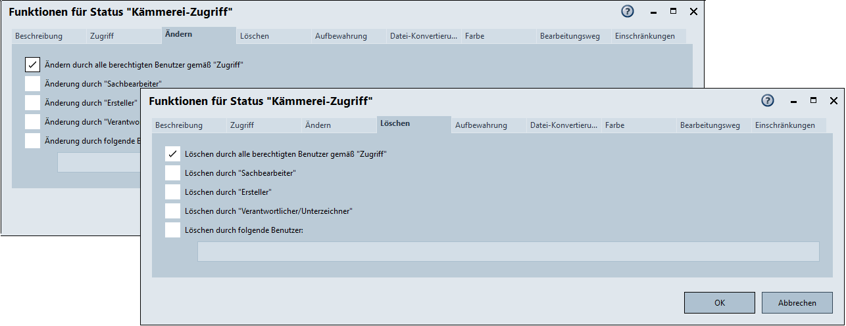846x326 pixels.
Task: Minimize the front Löschen dialog window
Action: [x=793, y=101]
